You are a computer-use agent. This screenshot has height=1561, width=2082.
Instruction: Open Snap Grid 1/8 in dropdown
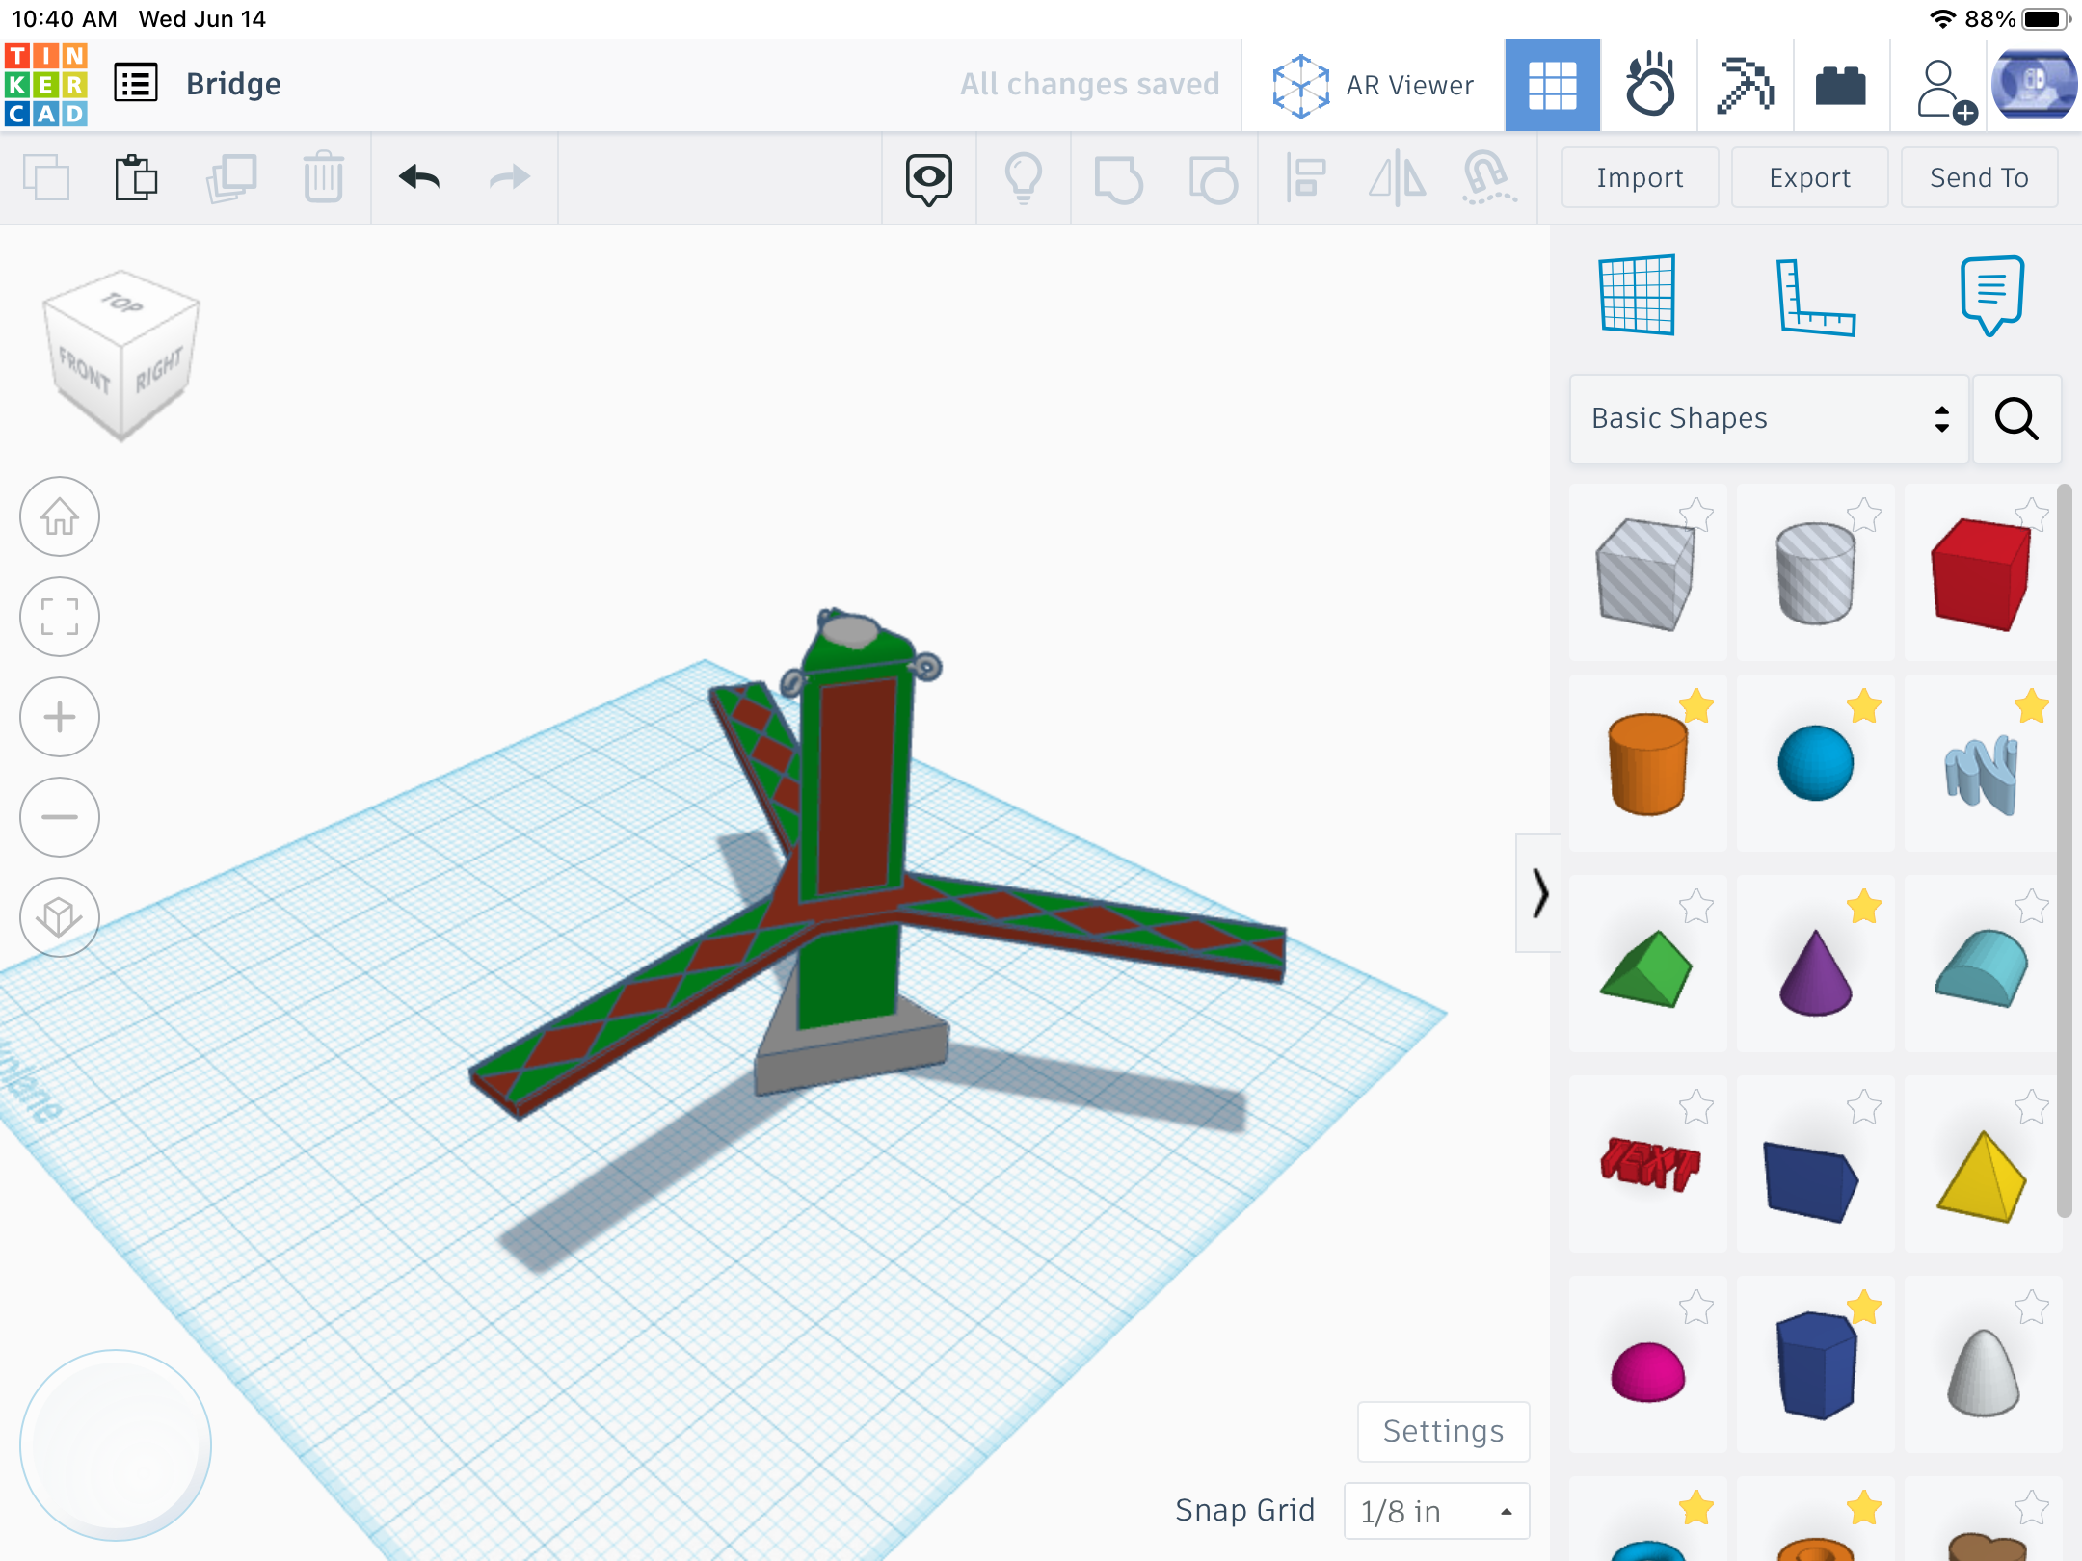coord(1435,1511)
